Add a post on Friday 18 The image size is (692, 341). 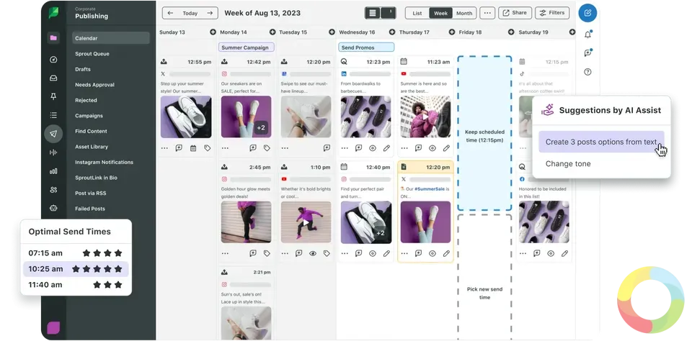[511, 32]
